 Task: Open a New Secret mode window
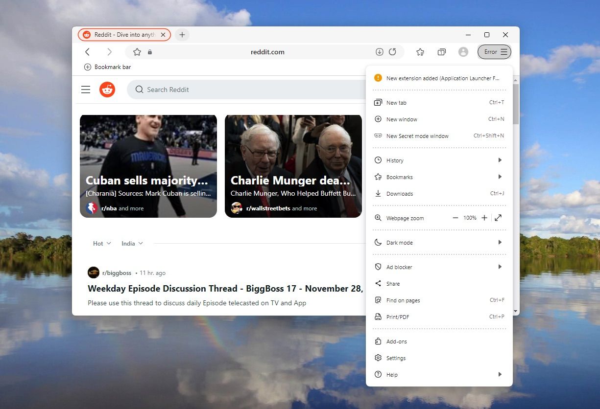417,136
